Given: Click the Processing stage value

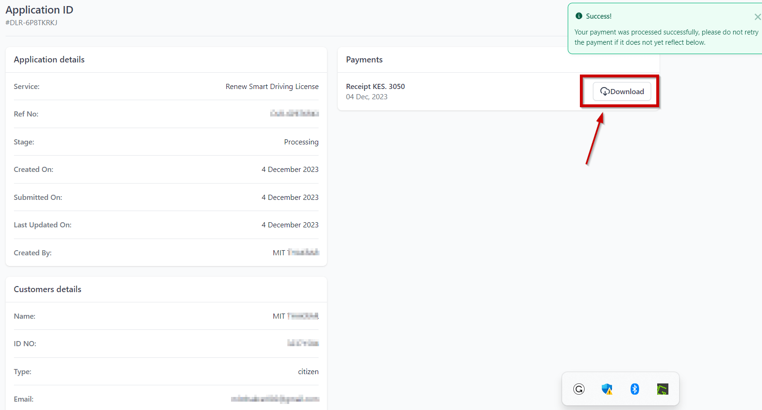Looking at the screenshot, I should coord(301,142).
